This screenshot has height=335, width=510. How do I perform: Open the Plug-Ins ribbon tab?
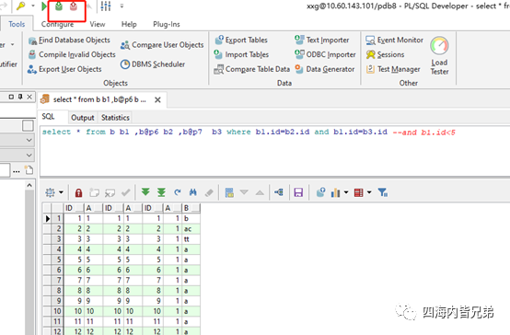[x=167, y=24]
